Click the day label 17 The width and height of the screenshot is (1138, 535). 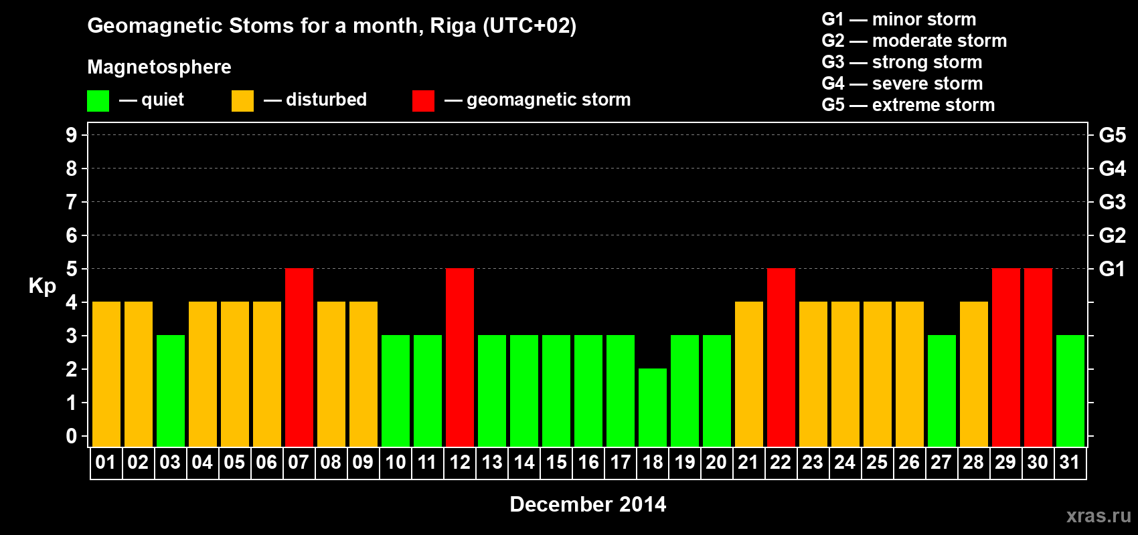pos(620,462)
